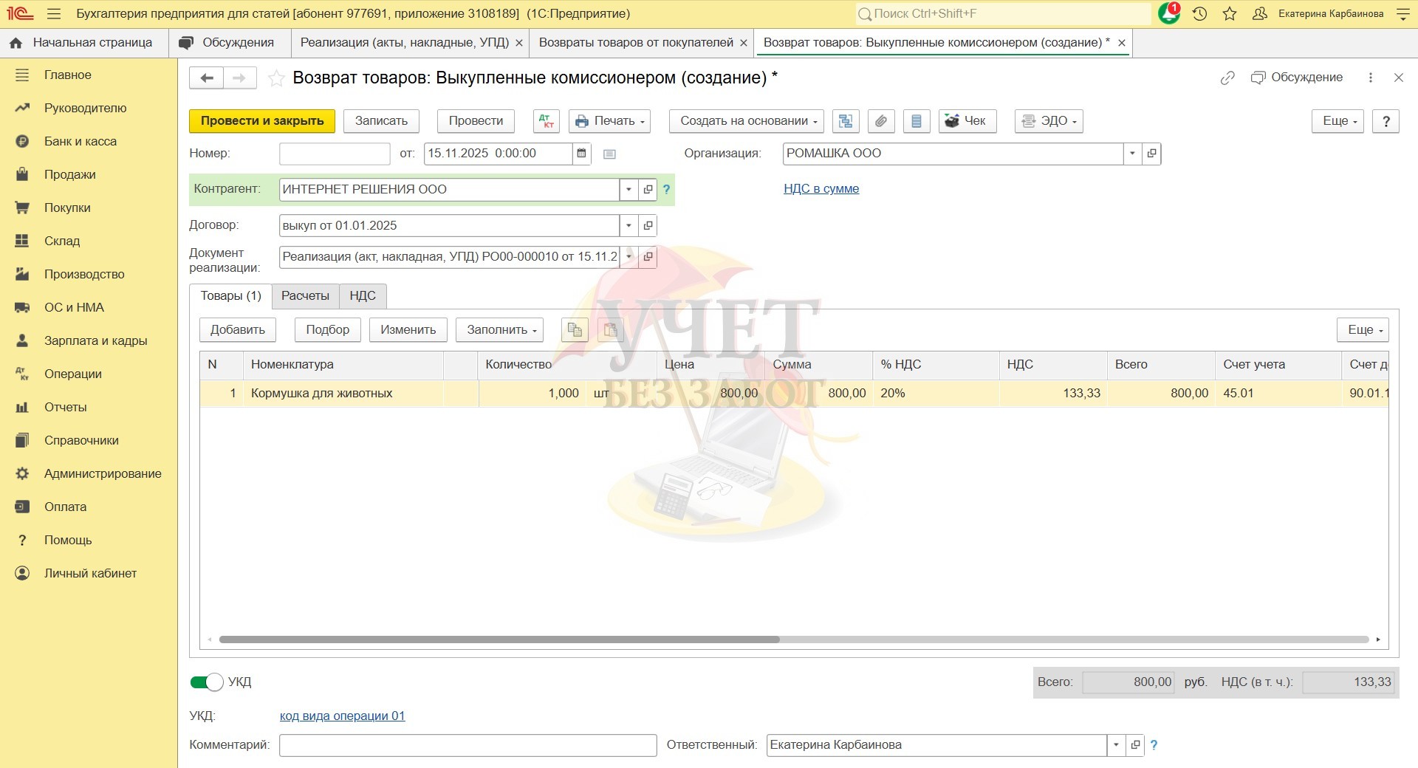Expand the Организация dropdown list

[1132, 154]
